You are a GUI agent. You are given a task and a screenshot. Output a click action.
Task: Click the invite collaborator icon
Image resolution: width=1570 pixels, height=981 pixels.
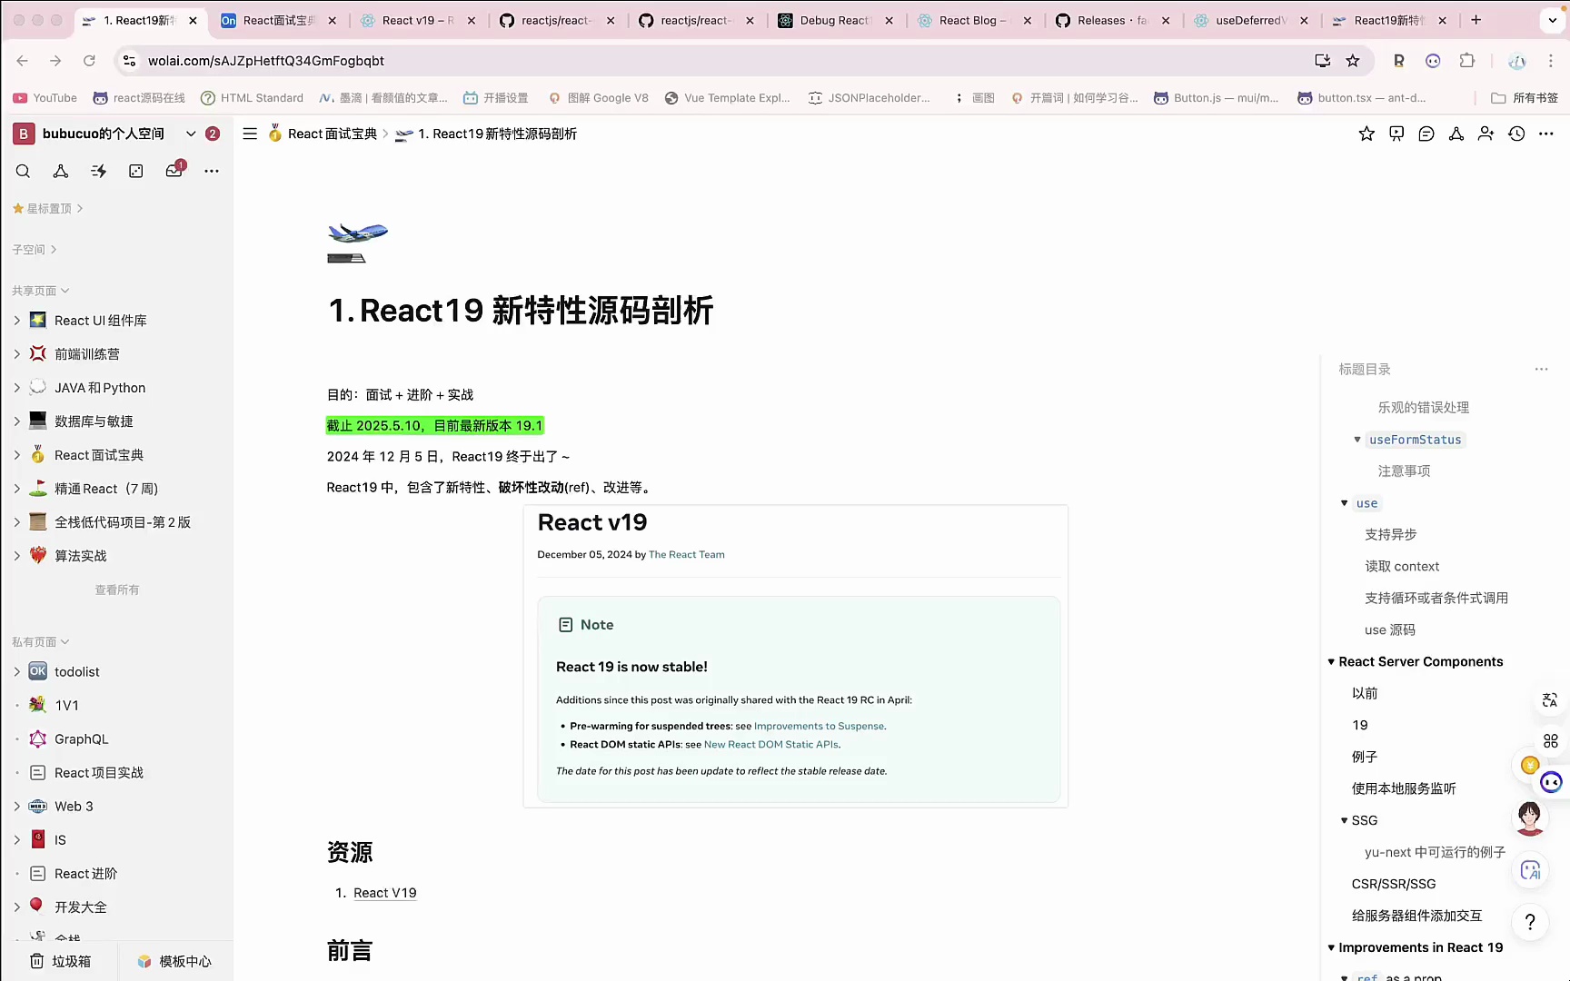click(x=1486, y=134)
